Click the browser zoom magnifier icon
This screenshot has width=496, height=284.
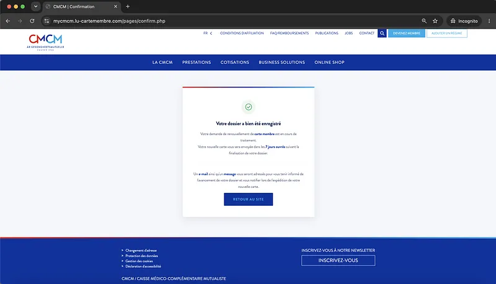tap(424, 21)
